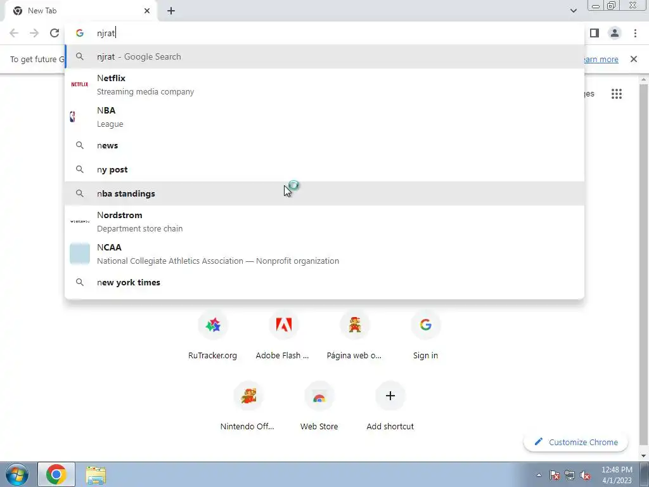This screenshot has height=487, width=649.
Task: Open Windows Explorer from the taskbar
Action: coord(96,475)
